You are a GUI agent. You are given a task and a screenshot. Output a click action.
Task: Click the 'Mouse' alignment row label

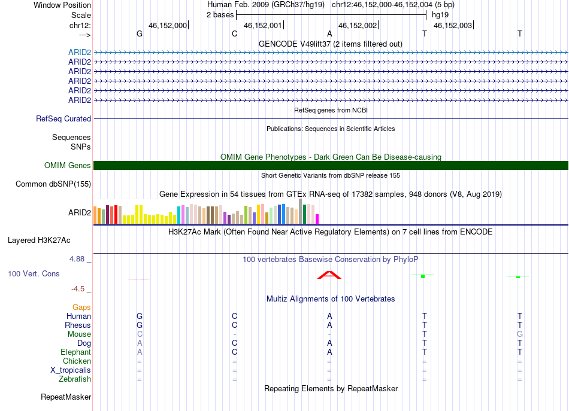pyautogui.click(x=79, y=334)
